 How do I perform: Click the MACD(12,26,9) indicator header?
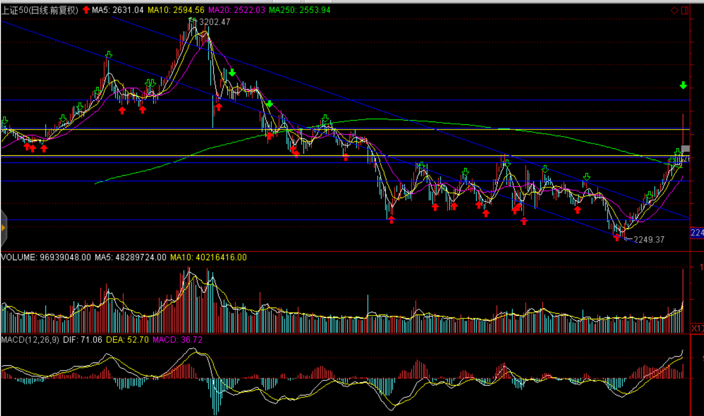[30, 339]
